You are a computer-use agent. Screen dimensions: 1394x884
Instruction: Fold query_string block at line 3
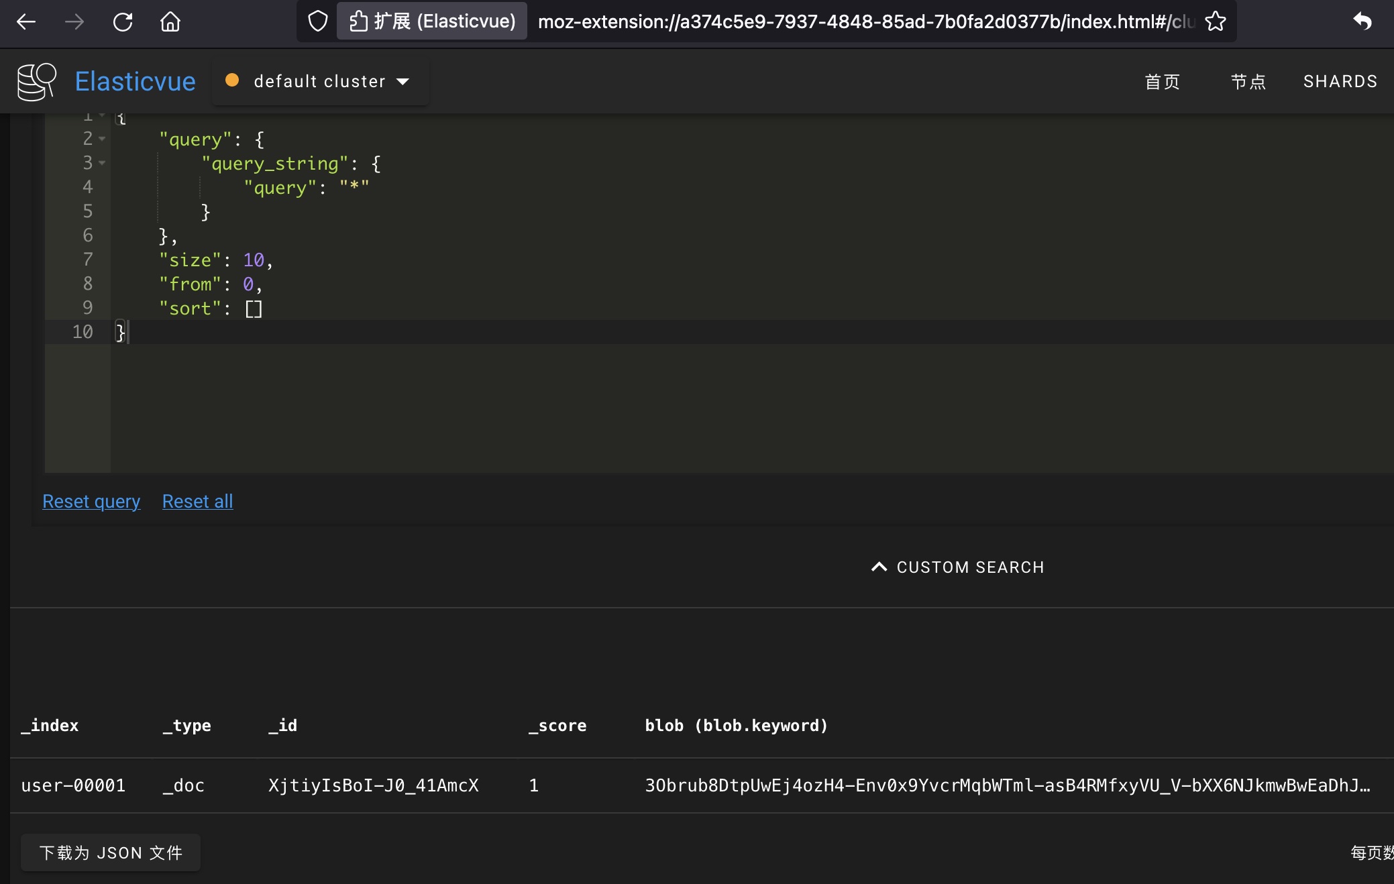(x=102, y=163)
